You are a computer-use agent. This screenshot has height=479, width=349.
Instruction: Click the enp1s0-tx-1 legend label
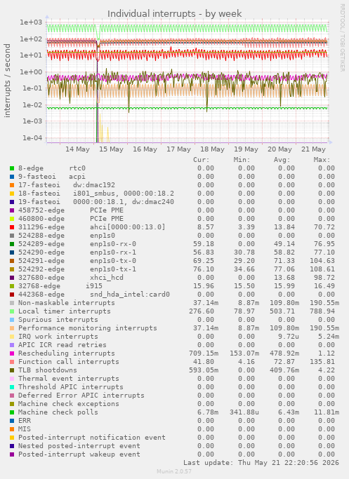(113, 269)
